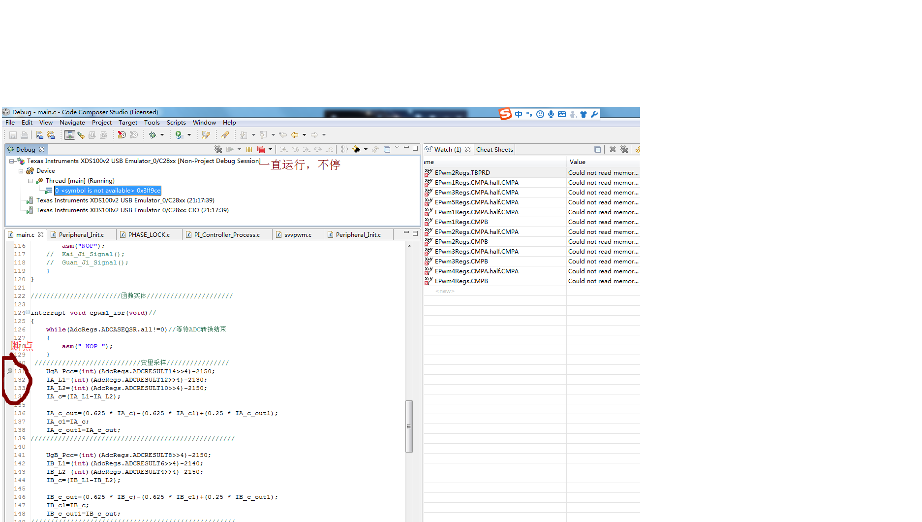The width and height of the screenshot is (922, 522).
Task: Click the last edit location arrow
Action: (283, 135)
